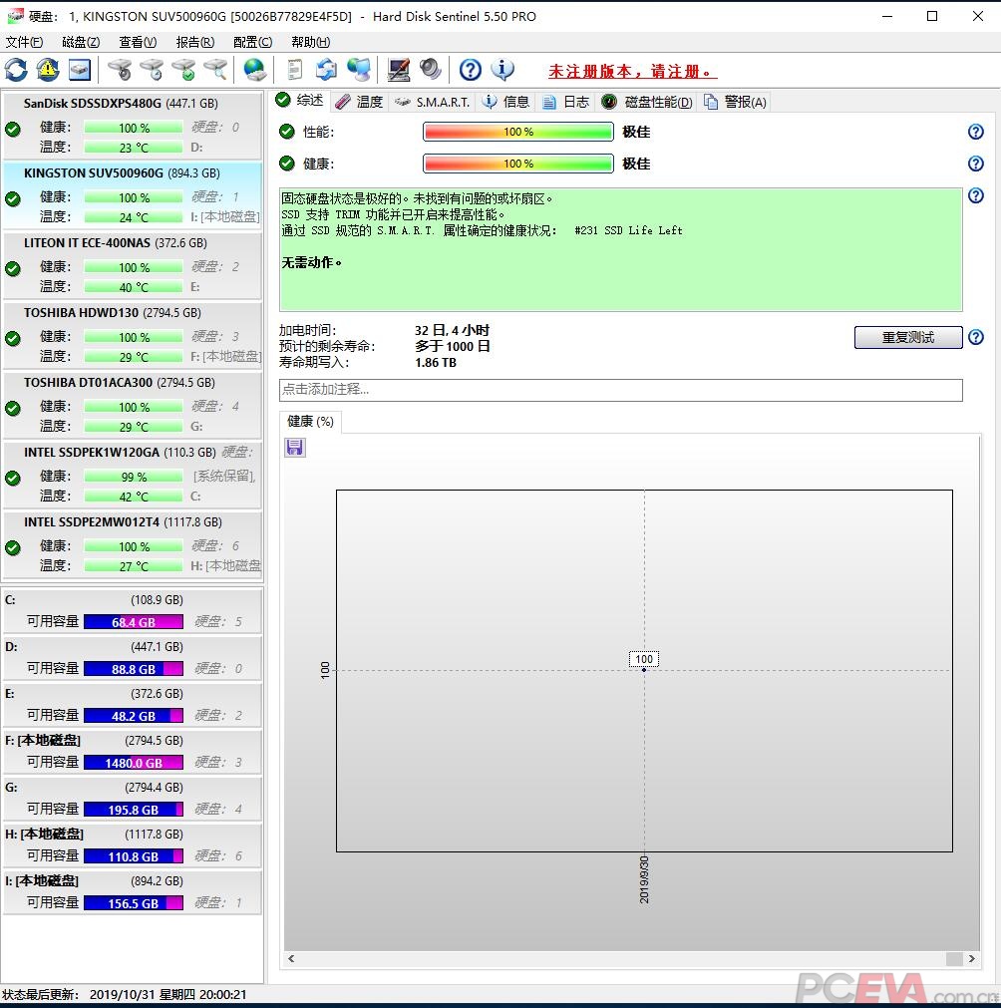Image resolution: width=1001 pixels, height=1008 pixels.
Task: Click the 100 data point label on the chart
Action: 643,659
